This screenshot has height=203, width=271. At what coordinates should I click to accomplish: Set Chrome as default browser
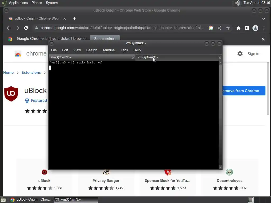click(x=105, y=38)
